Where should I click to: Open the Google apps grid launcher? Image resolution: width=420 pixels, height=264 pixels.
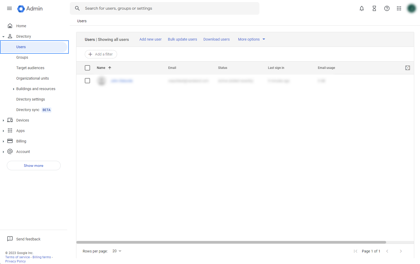coord(399,8)
